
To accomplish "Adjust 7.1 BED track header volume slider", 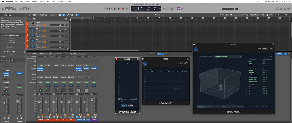I will (57, 25).
